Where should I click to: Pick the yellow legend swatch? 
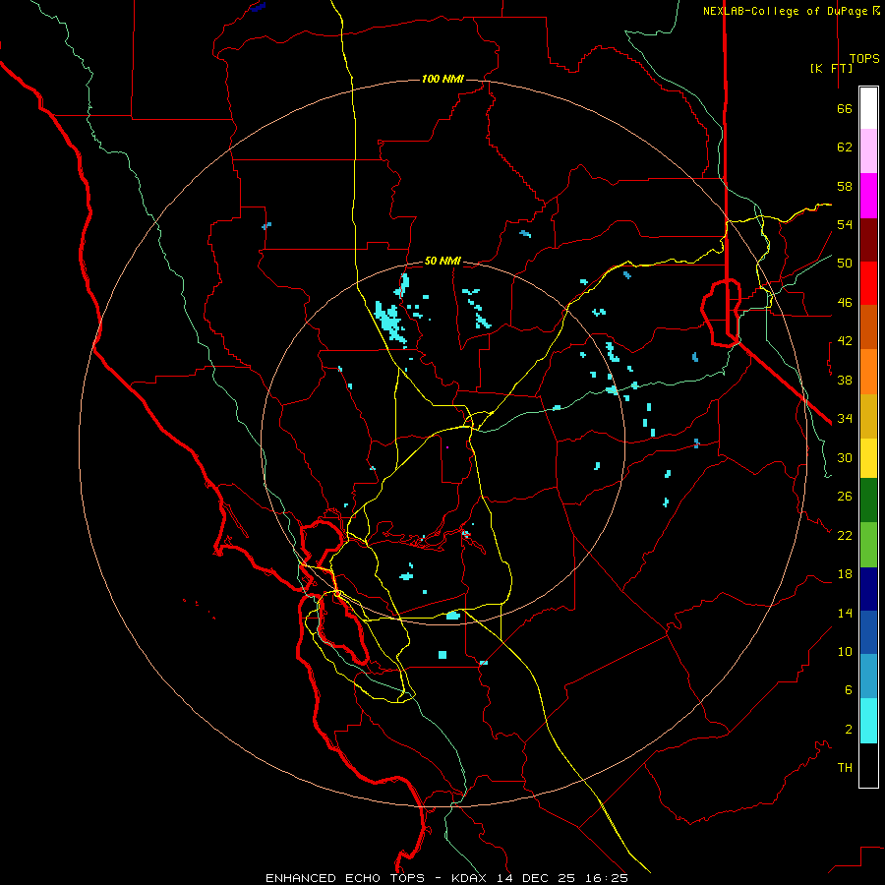pos(868,458)
